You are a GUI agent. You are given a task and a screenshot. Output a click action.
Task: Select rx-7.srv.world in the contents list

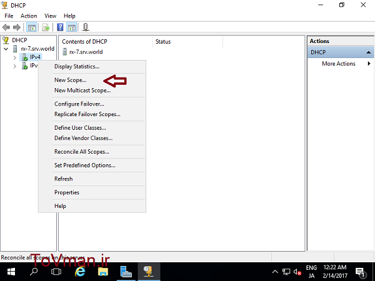86,52
